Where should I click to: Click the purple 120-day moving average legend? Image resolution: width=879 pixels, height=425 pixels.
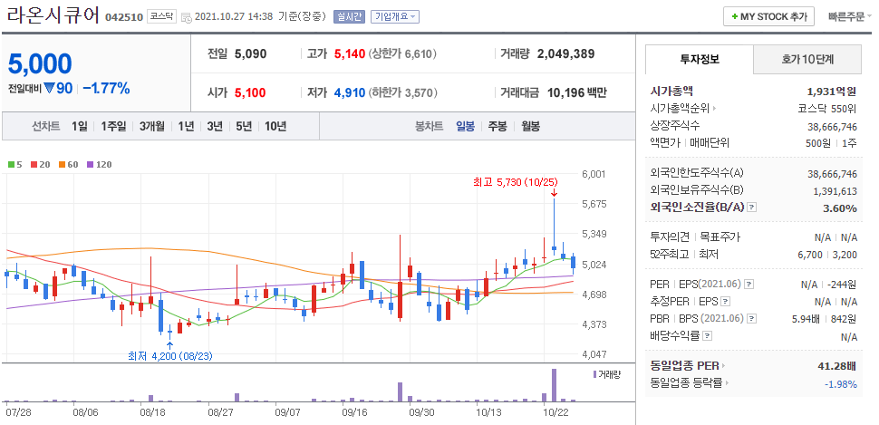click(x=99, y=165)
